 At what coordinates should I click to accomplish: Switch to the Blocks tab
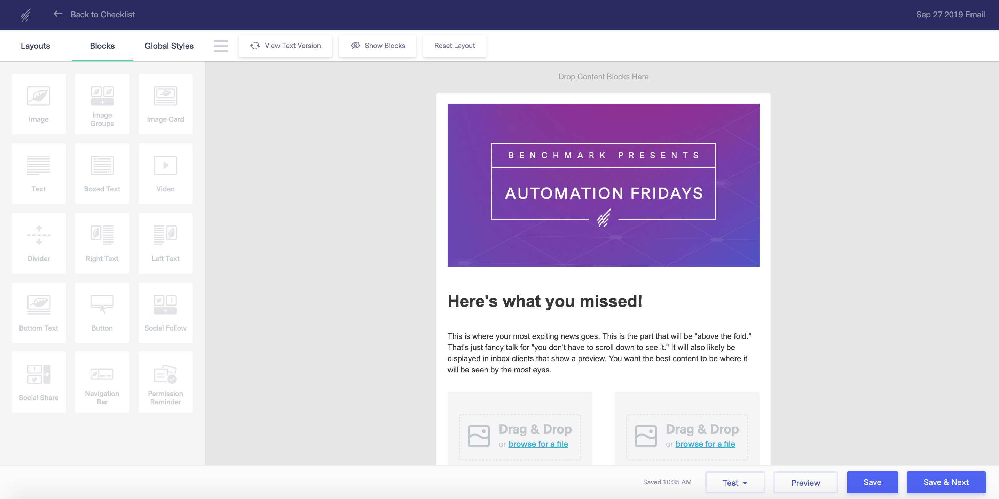coord(102,46)
